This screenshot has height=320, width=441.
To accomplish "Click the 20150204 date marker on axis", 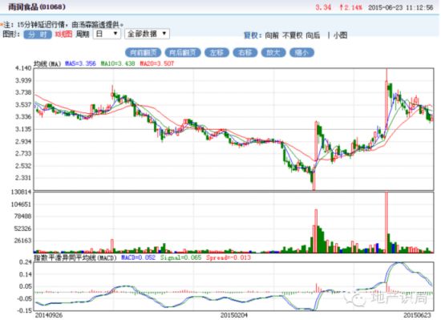I will [234, 315].
